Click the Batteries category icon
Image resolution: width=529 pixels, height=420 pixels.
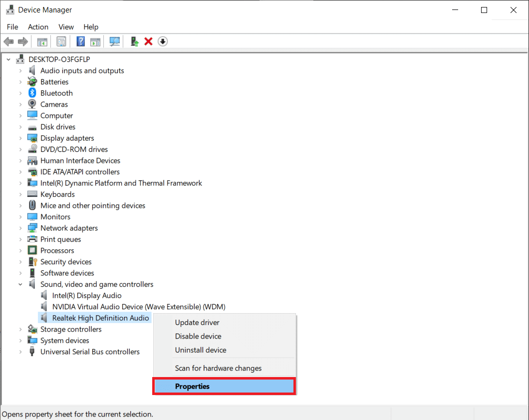pos(32,82)
